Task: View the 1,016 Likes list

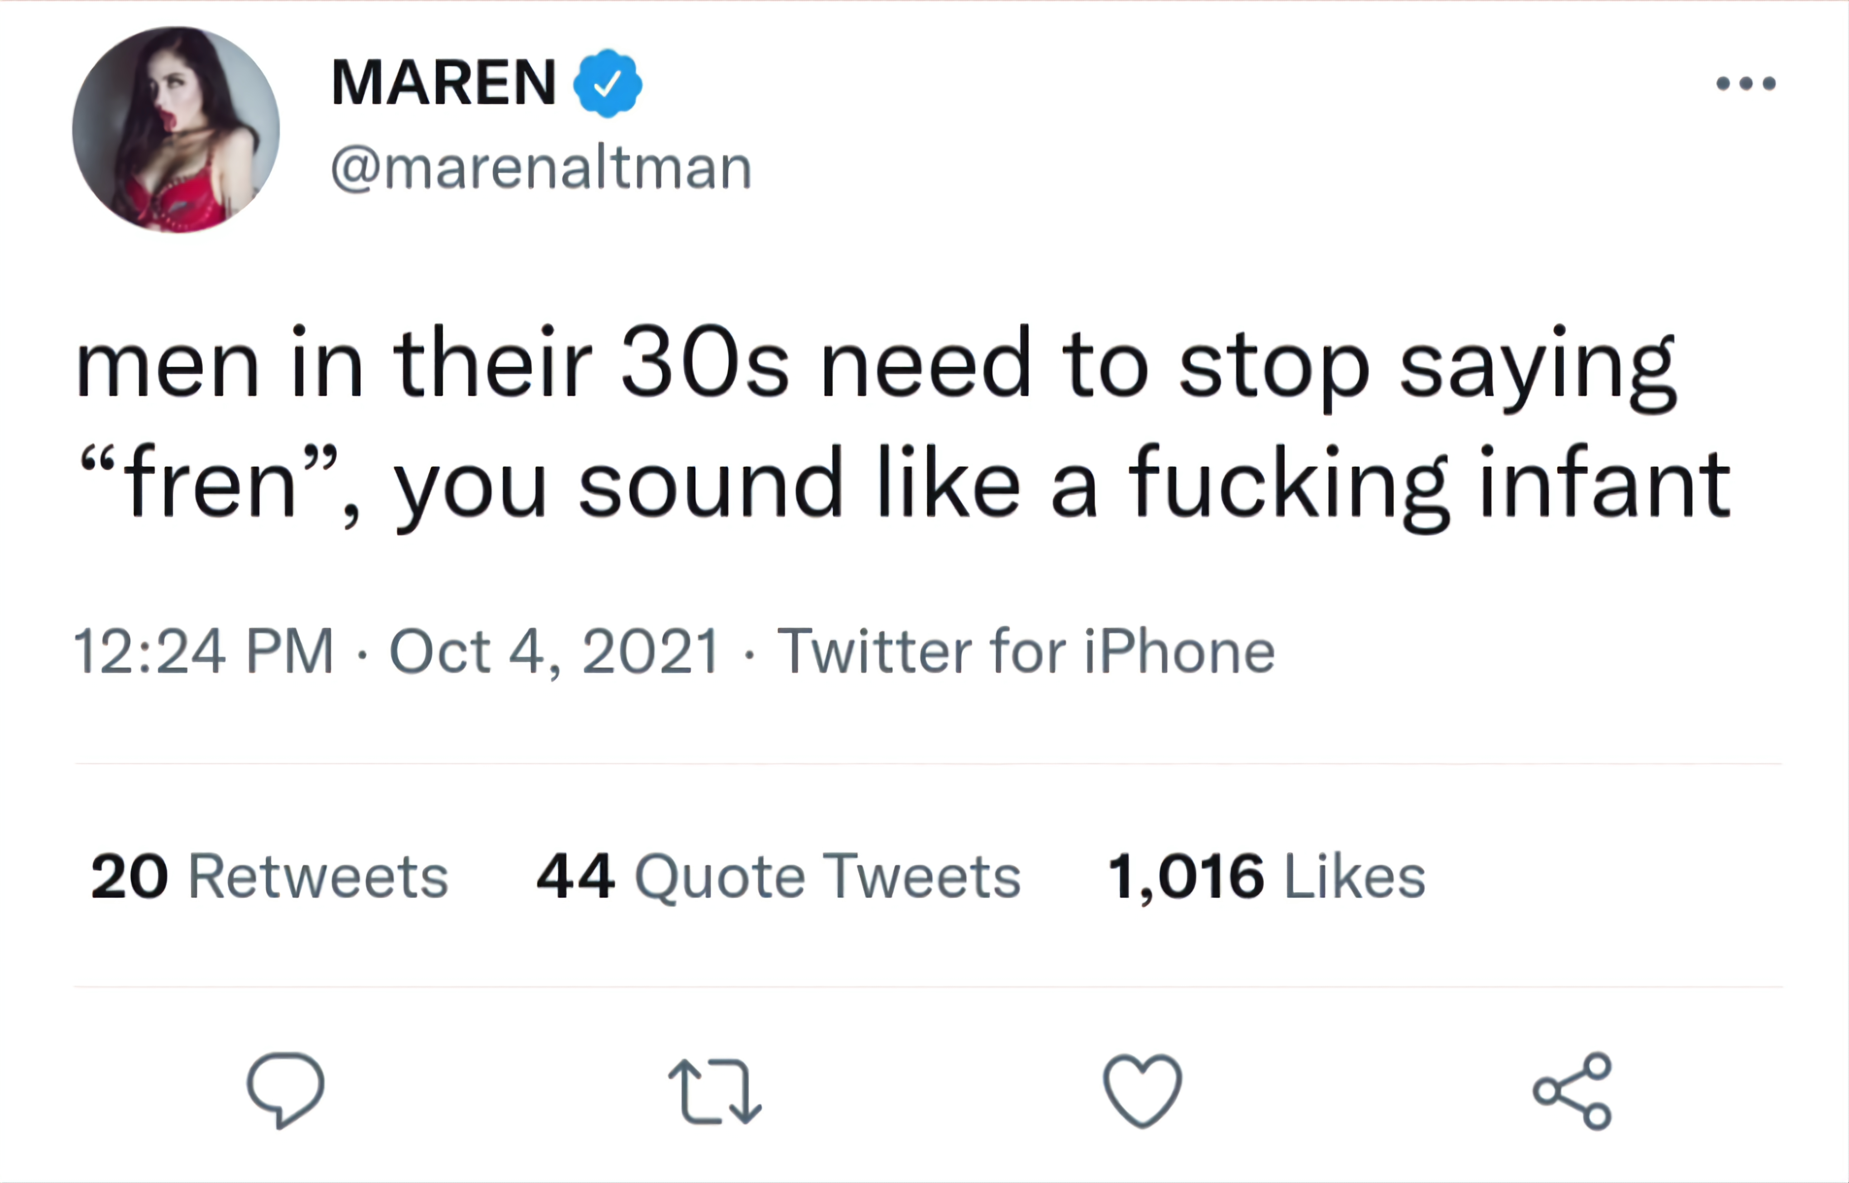Action: pos(1267,876)
